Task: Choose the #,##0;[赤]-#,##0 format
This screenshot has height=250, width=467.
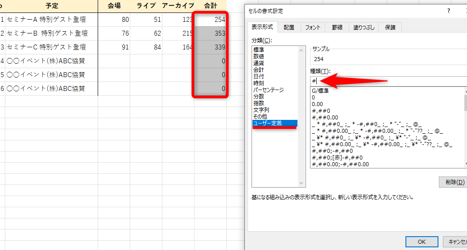Action: point(337,157)
